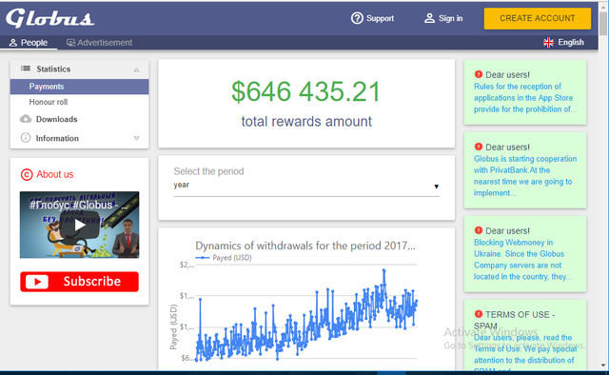Click red alert icon on PrivatBank notice
This screenshot has height=375, width=609.
click(x=478, y=147)
